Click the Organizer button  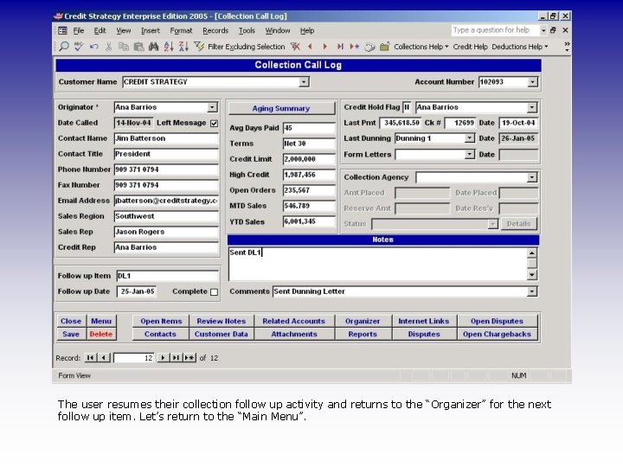[x=363, y=321]
